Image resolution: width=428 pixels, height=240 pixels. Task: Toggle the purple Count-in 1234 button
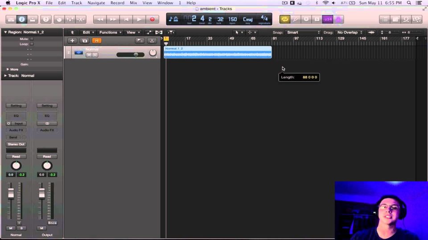coord(328,19)
